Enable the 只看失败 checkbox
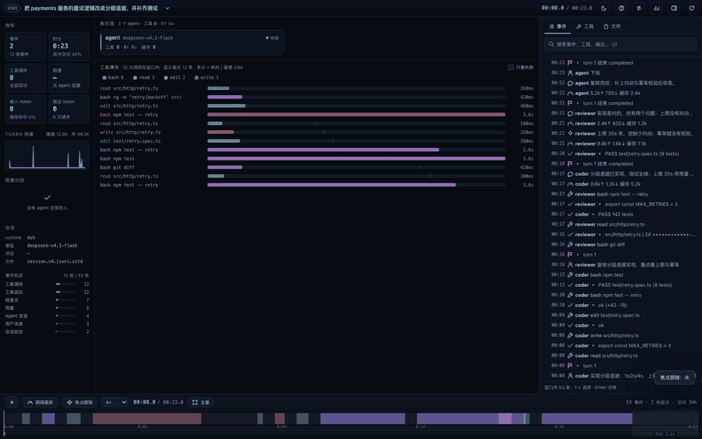The image size is (702, 439). [511, 67]
